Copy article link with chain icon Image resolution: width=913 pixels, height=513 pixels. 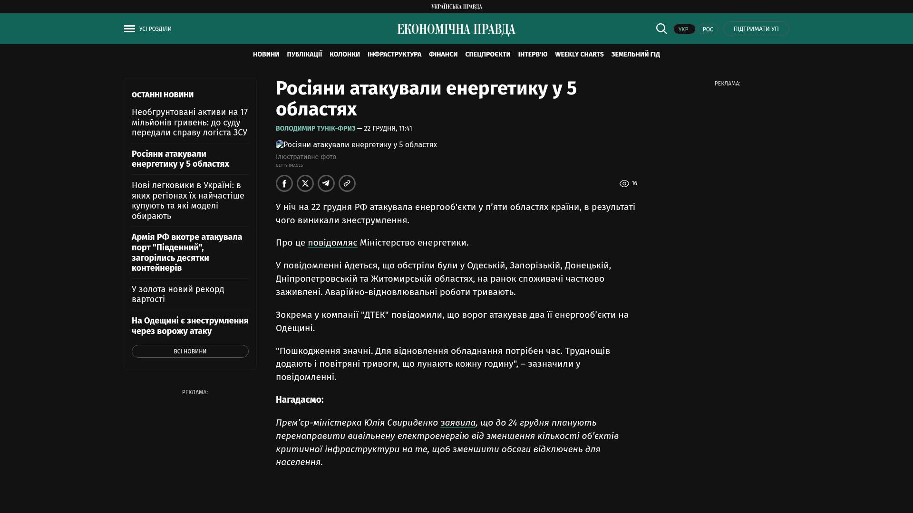347,183
